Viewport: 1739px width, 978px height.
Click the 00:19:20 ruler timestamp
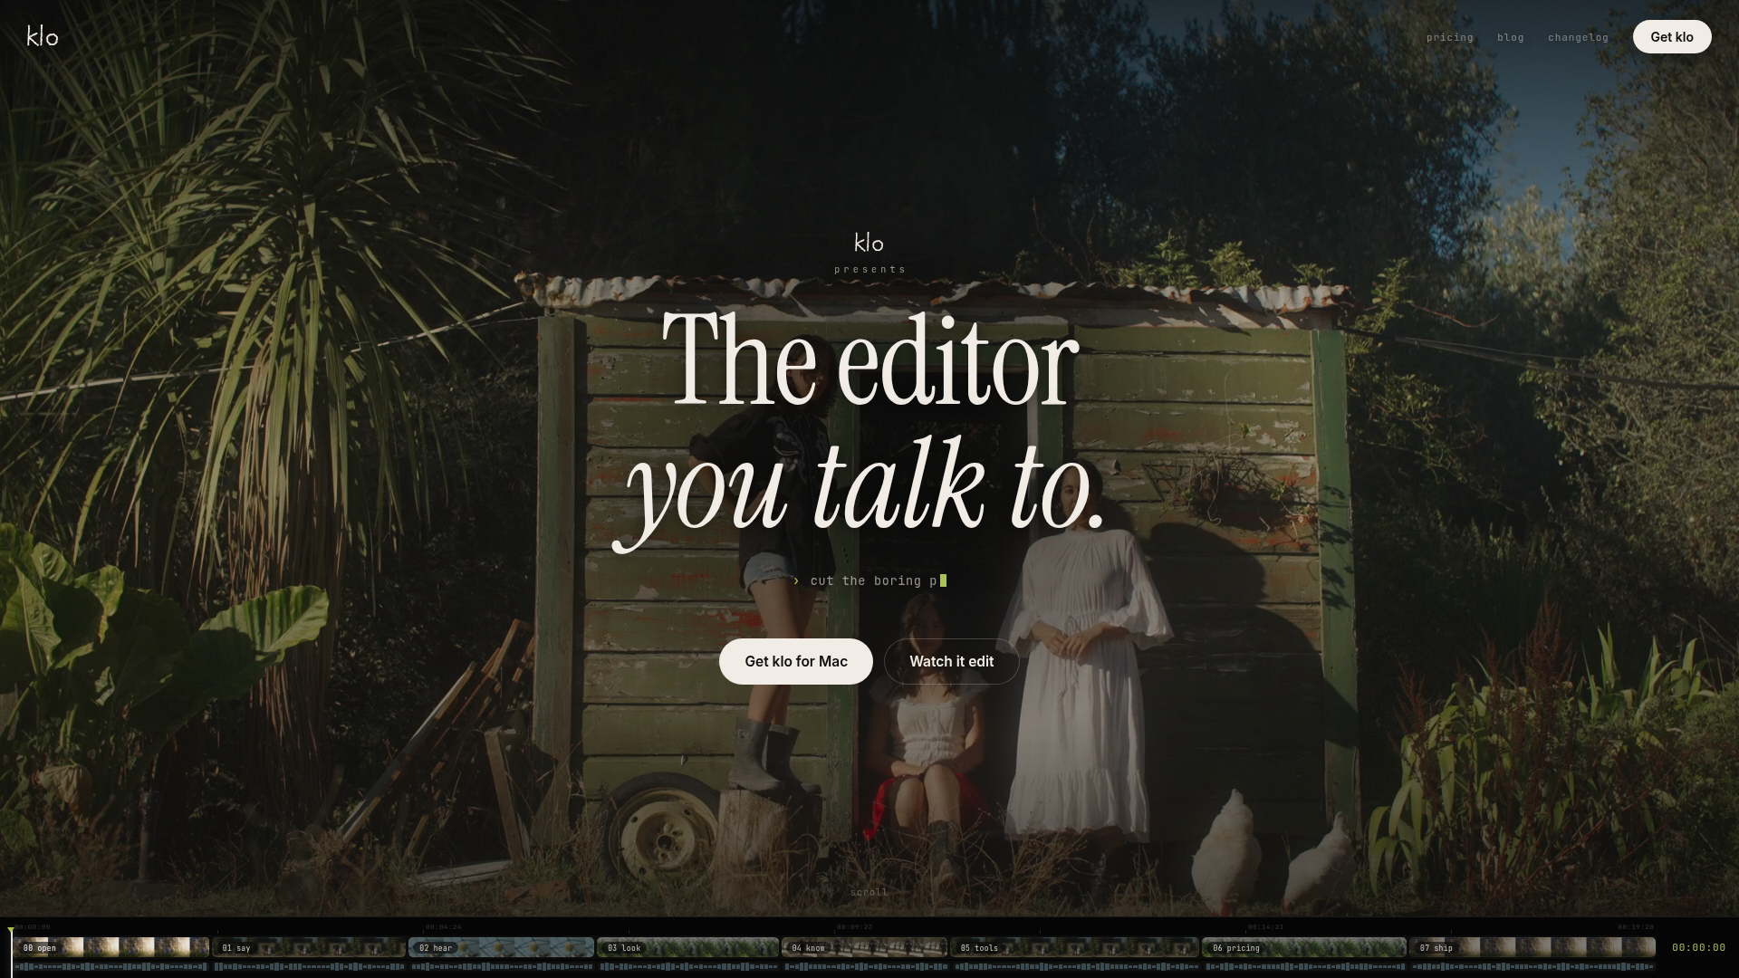pos(1636,927)
